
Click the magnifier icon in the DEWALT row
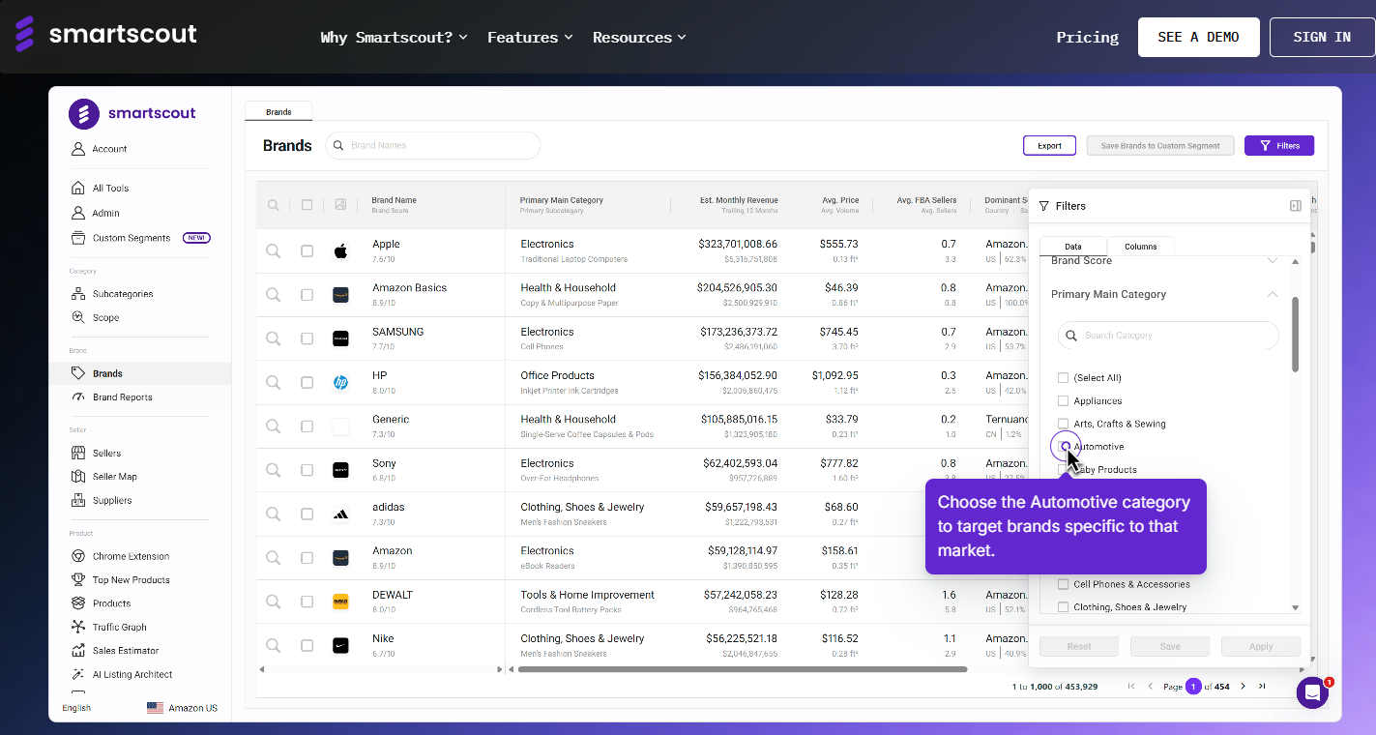[x=274, y=602]
